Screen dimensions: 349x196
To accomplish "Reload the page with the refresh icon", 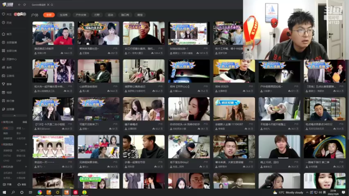I will point(24,5).
